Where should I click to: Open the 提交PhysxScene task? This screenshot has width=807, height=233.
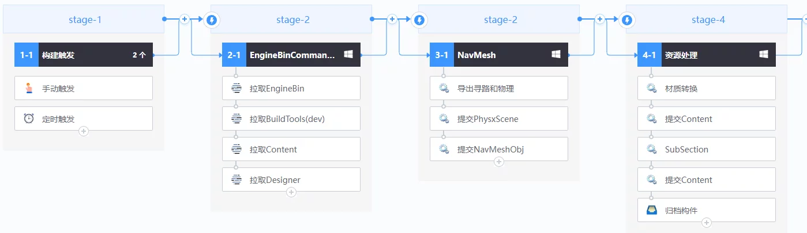point(499,119)
